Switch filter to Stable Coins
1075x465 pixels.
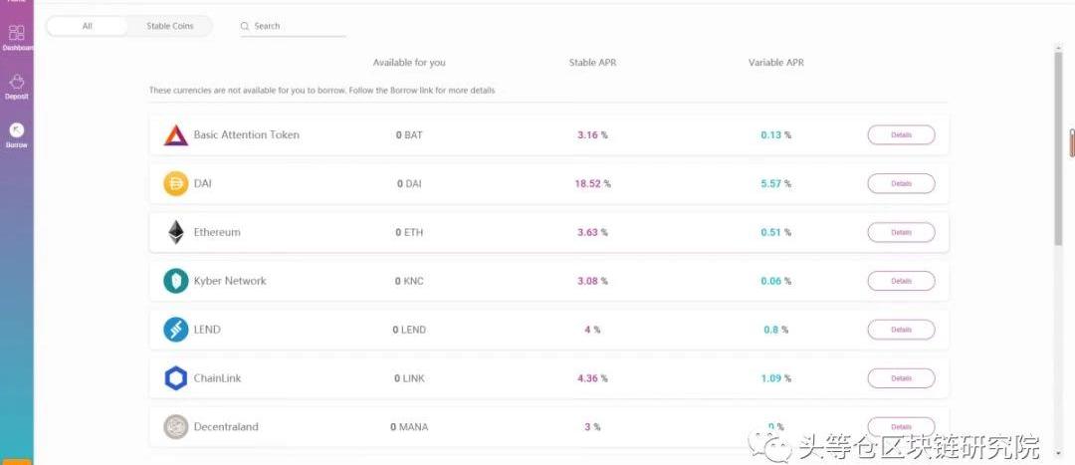point(170,26)
